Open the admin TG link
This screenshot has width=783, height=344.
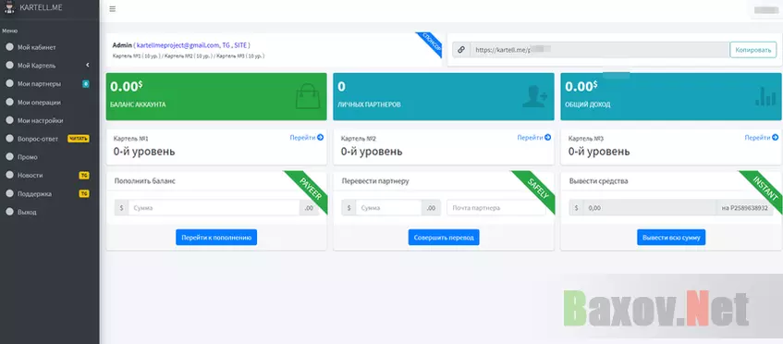226,45
